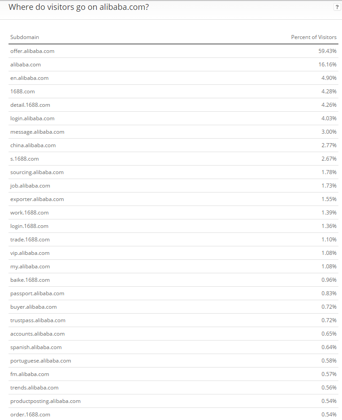
Task: Click trade.1688.com subdomain
Action: [30, 240]
